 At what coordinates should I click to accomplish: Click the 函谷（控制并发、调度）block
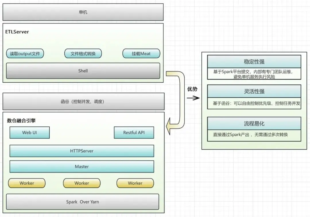(84, 101)
